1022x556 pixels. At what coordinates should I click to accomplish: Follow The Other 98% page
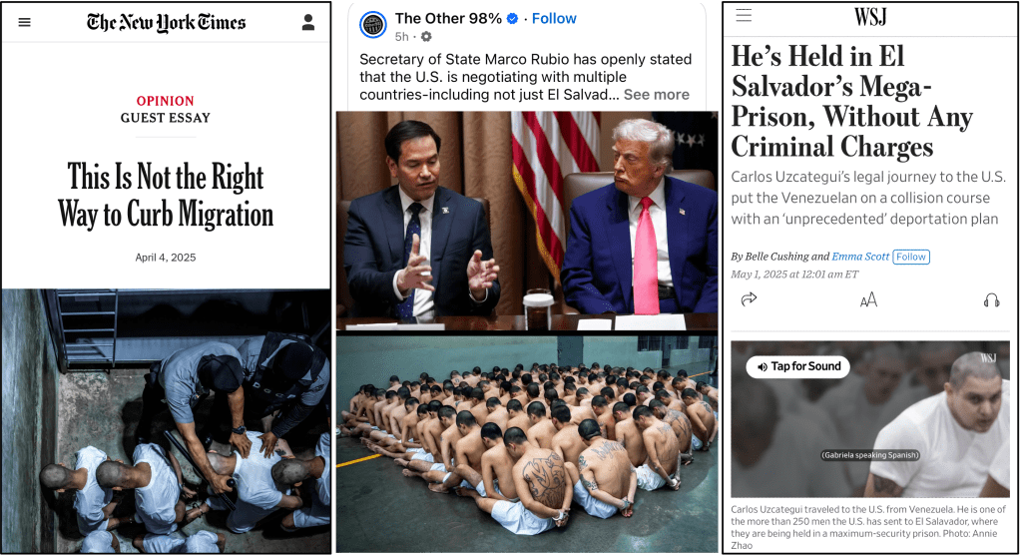[554, 18]
